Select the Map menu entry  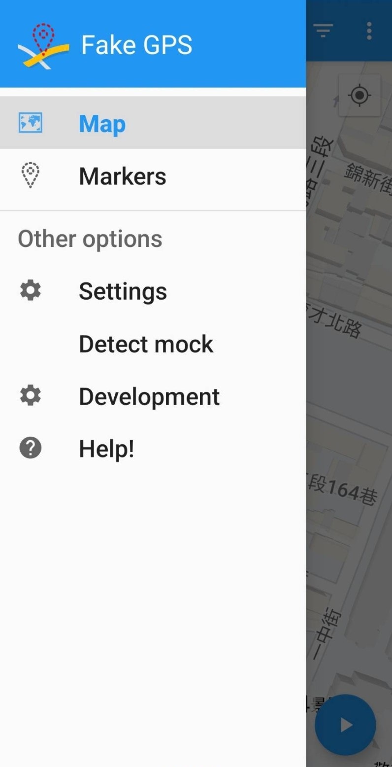[x=153, y=123]
